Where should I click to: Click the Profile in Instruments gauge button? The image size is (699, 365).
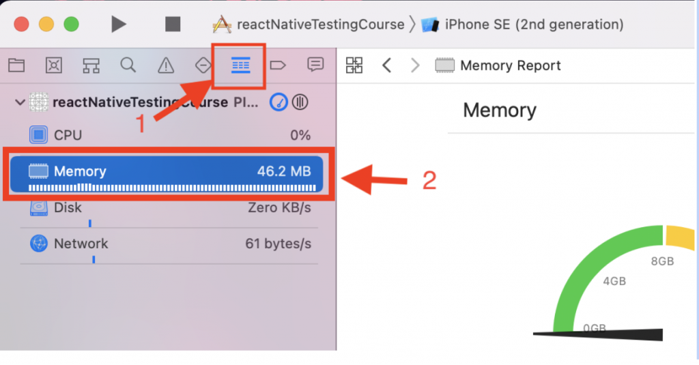279,103
